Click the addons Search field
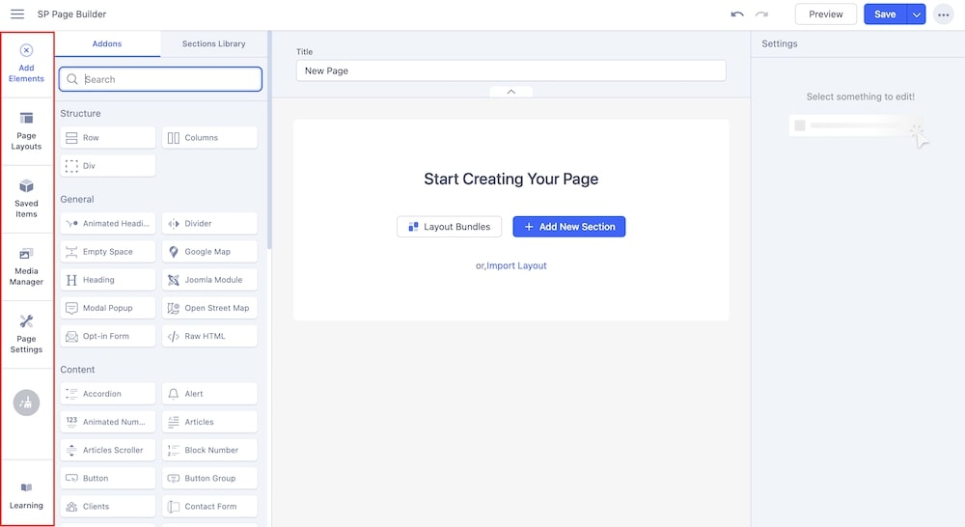 161,79
